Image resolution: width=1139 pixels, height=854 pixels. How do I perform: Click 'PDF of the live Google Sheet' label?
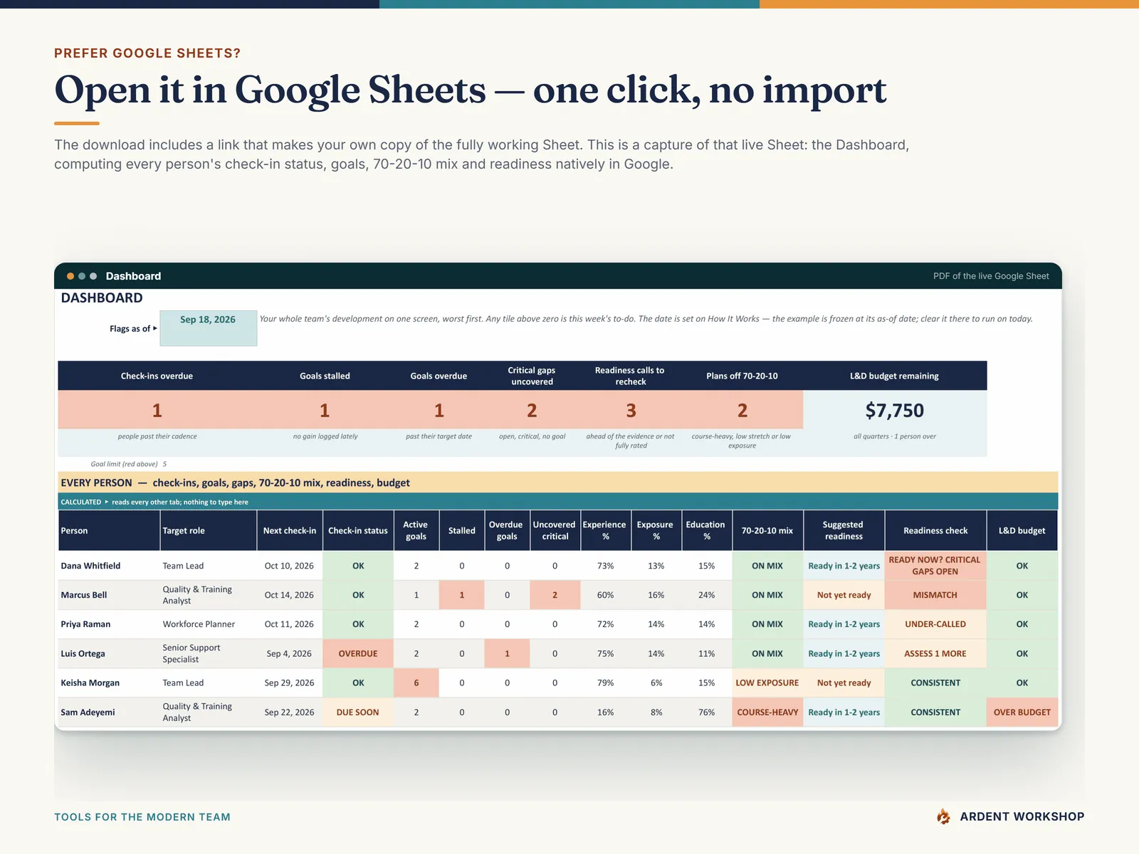point(991,276)
